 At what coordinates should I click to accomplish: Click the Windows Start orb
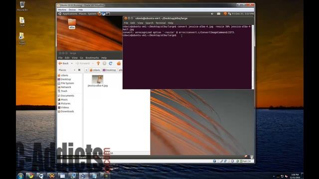coord(20,176)
